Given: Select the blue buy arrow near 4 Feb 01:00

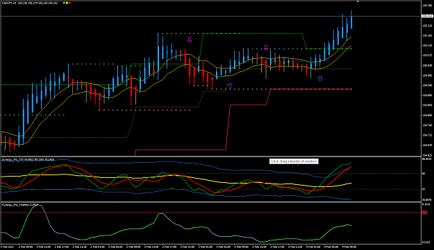Looking at the screenshot, I should [319, 78].
